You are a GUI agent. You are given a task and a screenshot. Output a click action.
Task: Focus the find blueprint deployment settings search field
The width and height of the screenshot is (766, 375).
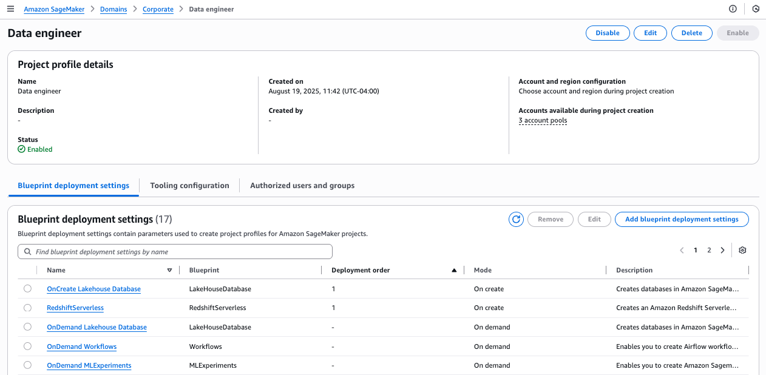[x=175, y=252]
